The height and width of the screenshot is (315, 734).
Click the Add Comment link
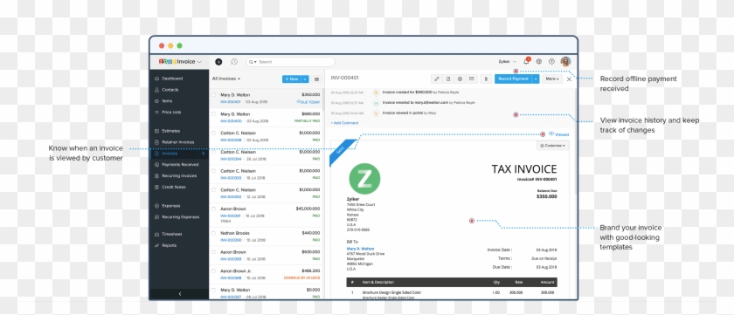[x=344, y=123]
